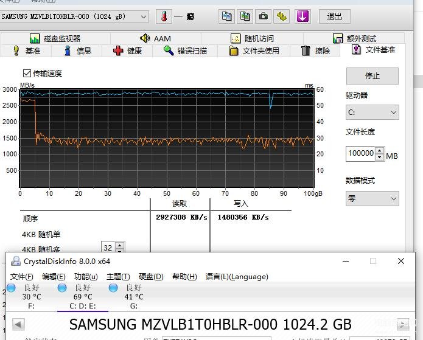The image size is (423, 340).
Task: Click the SAMSUNG MZVLB1T0HBLR-000 1024.2 GB title
Action: (211, 324)
